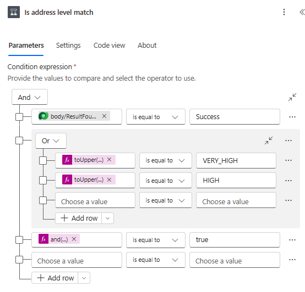The image size is (305, 292).
Task: Check the box for the Or group
Action: coord(19,141)
